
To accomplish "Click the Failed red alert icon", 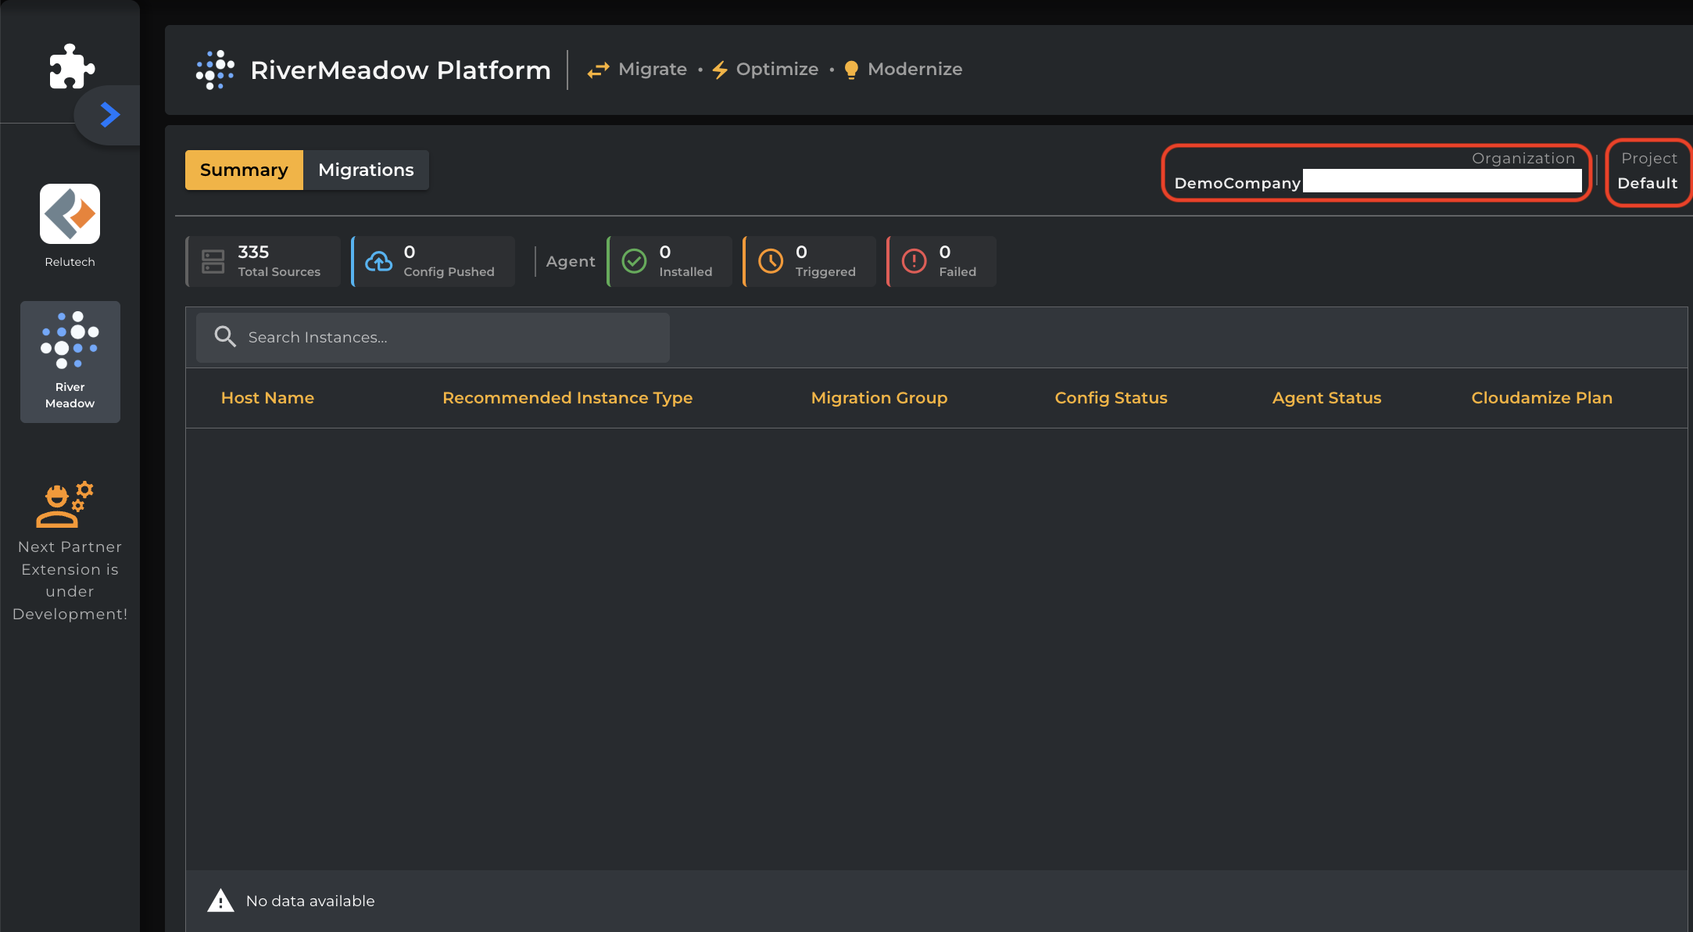I will coord(914,261).
